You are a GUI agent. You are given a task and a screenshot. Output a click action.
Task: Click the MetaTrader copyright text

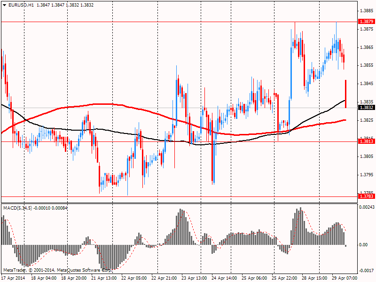click(x=56, y=270)
